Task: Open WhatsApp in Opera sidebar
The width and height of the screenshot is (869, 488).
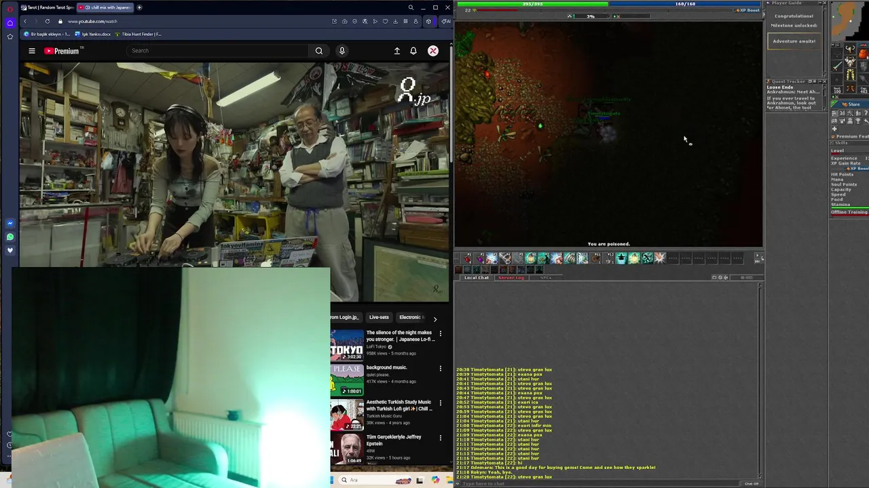Action: coord(10,237)
